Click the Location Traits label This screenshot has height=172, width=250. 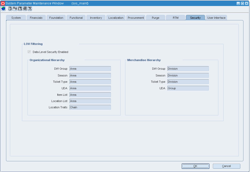tap(58, 107)
